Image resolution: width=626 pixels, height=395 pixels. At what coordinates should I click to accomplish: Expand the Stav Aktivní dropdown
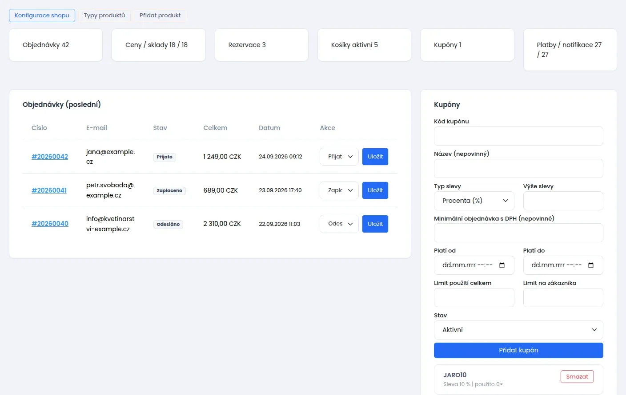tap(518, 330)
